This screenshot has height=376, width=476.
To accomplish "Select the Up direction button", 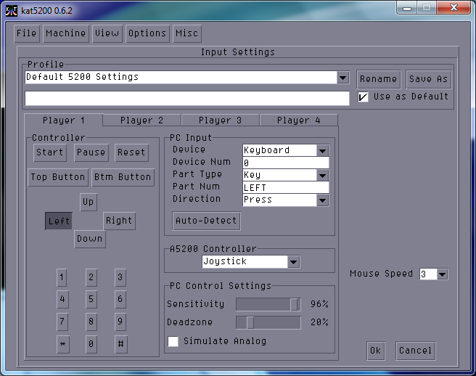I will click(89, 202).
